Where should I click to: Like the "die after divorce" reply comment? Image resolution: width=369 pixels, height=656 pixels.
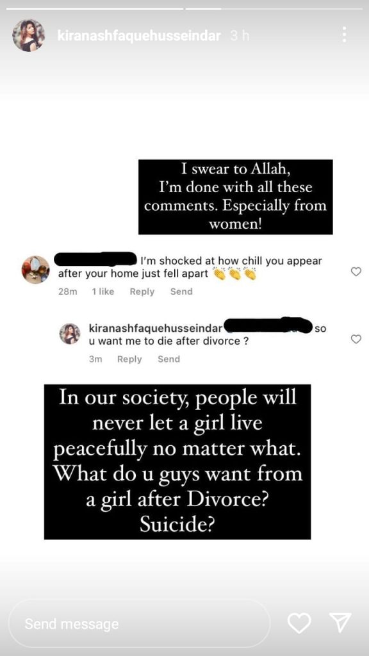(x=356, y=340)
